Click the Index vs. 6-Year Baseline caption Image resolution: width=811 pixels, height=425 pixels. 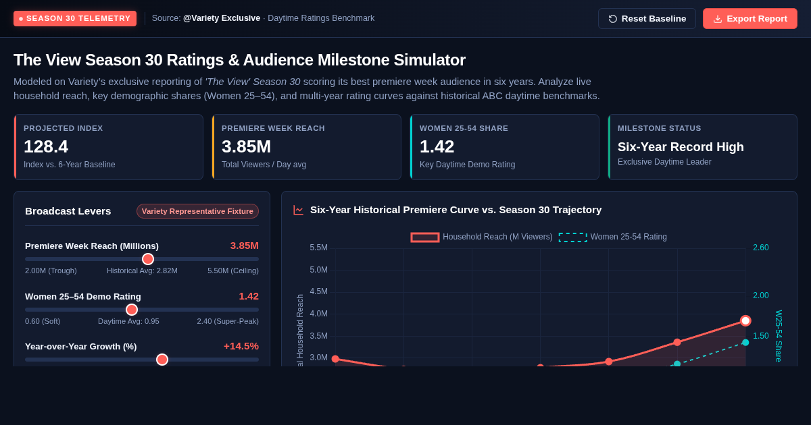70,165
